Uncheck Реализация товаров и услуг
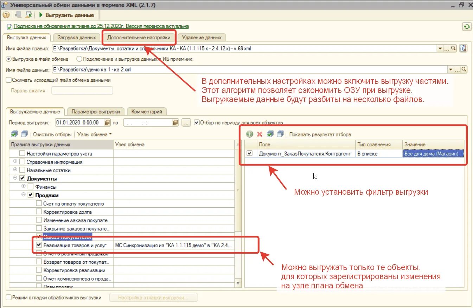Viewport: 473px width, 308px height. [39, 245]
